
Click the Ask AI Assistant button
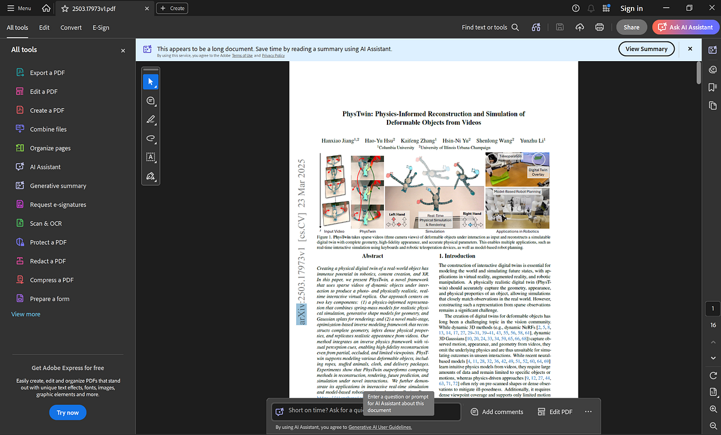(x=686, y=27)
